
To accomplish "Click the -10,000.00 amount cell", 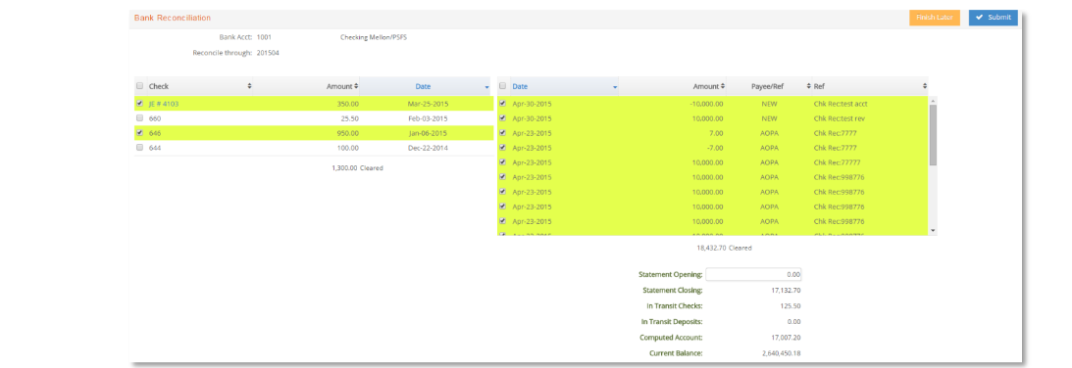I will (x=705, y=104).
